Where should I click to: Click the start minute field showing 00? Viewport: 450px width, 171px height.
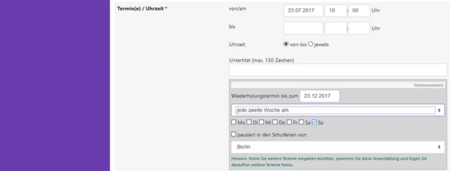[x=359, y=11]
